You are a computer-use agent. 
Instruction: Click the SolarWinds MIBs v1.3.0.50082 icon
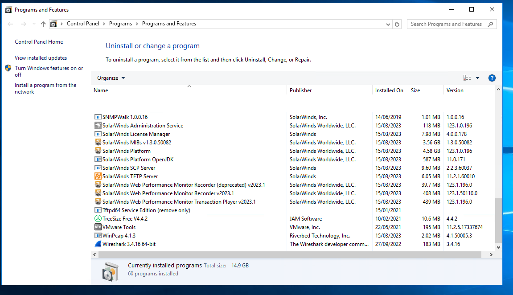click(98, 143)
